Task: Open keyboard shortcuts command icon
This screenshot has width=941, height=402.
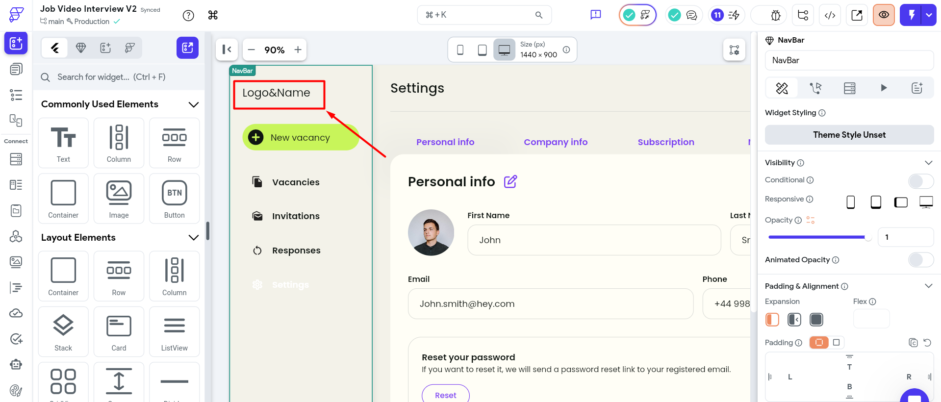Action: click(213, 15)
